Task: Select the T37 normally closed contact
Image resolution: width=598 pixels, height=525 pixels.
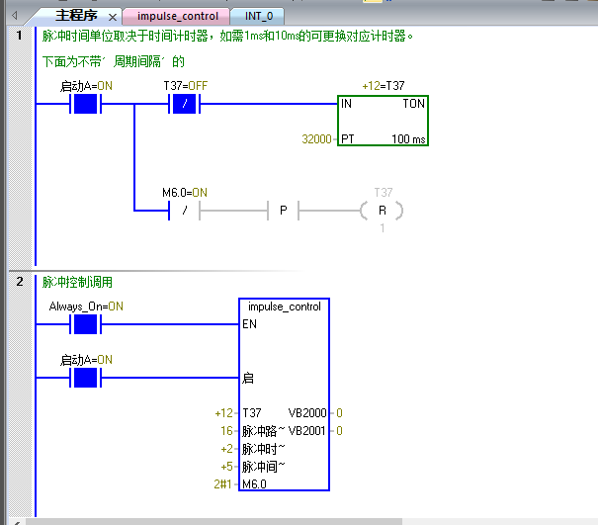Action: click(x=184, y=104)
